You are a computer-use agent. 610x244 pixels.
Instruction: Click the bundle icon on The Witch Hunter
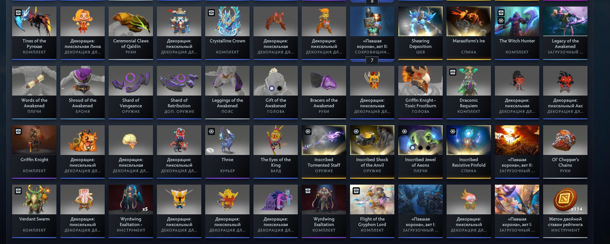tap(501, 13)
